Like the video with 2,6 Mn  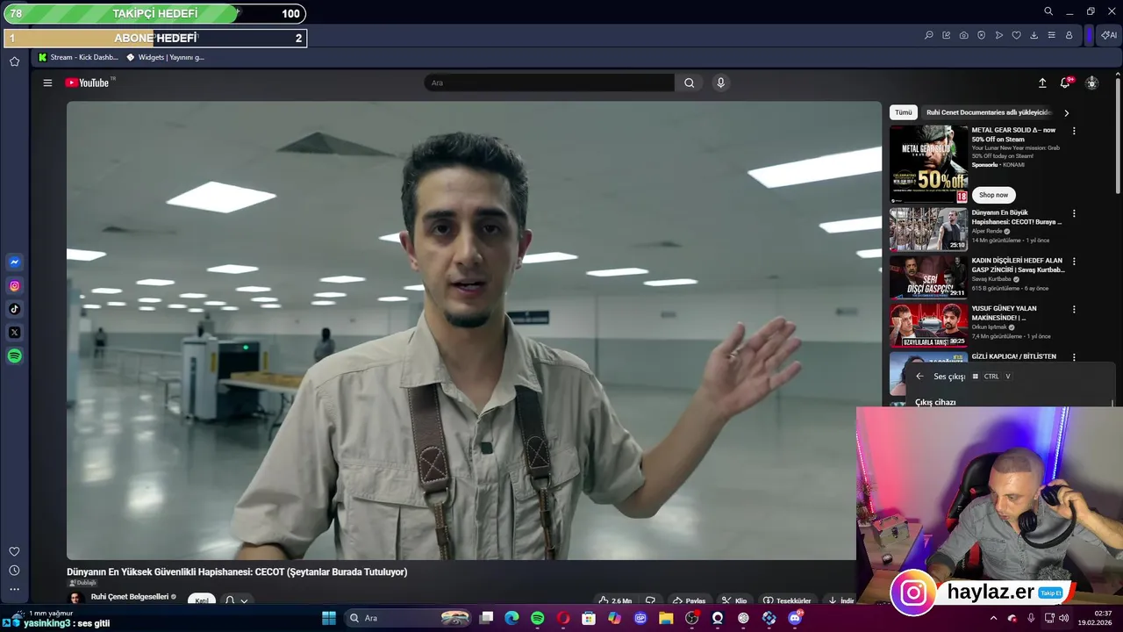(616, 600)
